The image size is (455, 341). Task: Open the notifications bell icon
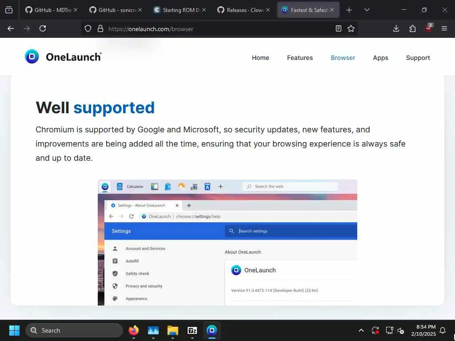pos(443,330)
